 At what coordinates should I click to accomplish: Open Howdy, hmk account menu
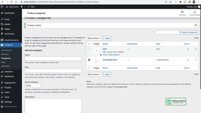pos(193,7)
